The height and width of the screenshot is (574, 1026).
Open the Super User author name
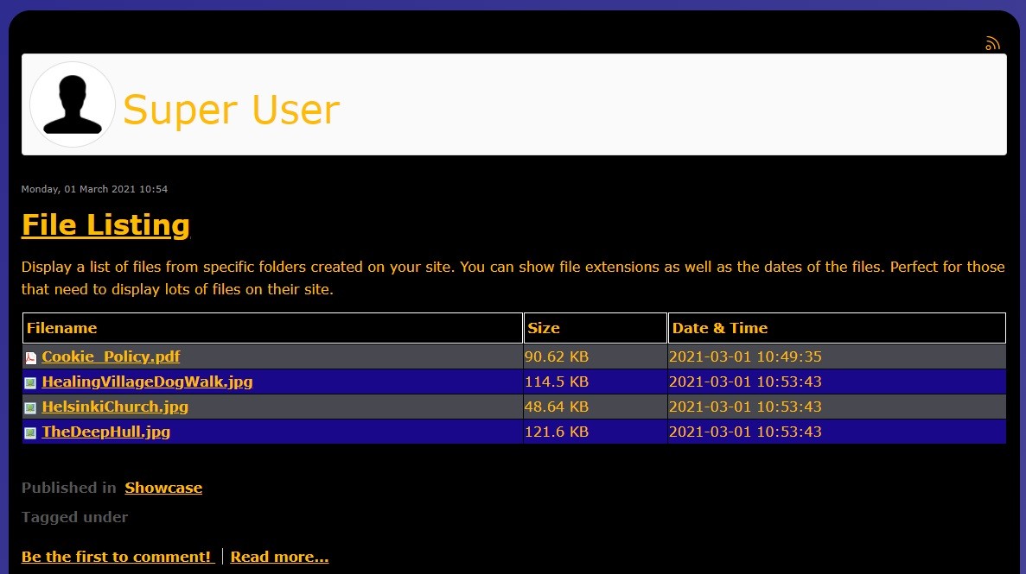pyautogui.click(x=231, y=109)
